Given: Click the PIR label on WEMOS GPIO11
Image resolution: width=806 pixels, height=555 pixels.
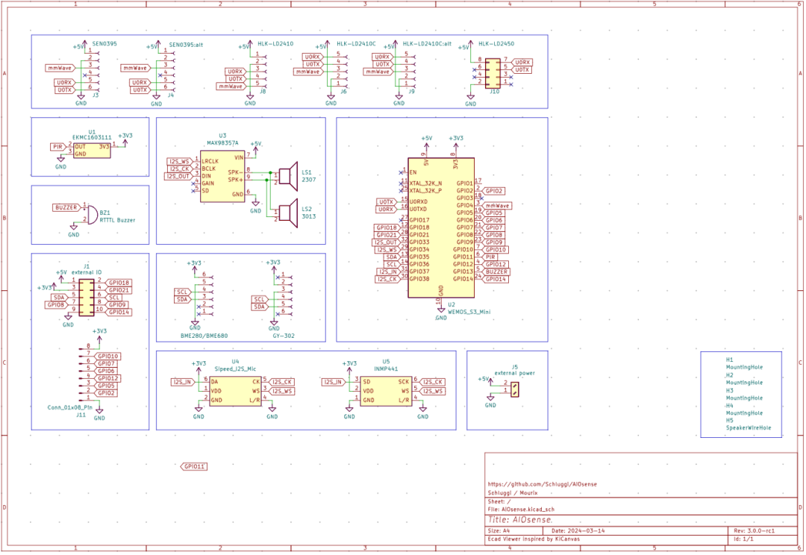Looking at the screenshot, I should tap(490, 257).
